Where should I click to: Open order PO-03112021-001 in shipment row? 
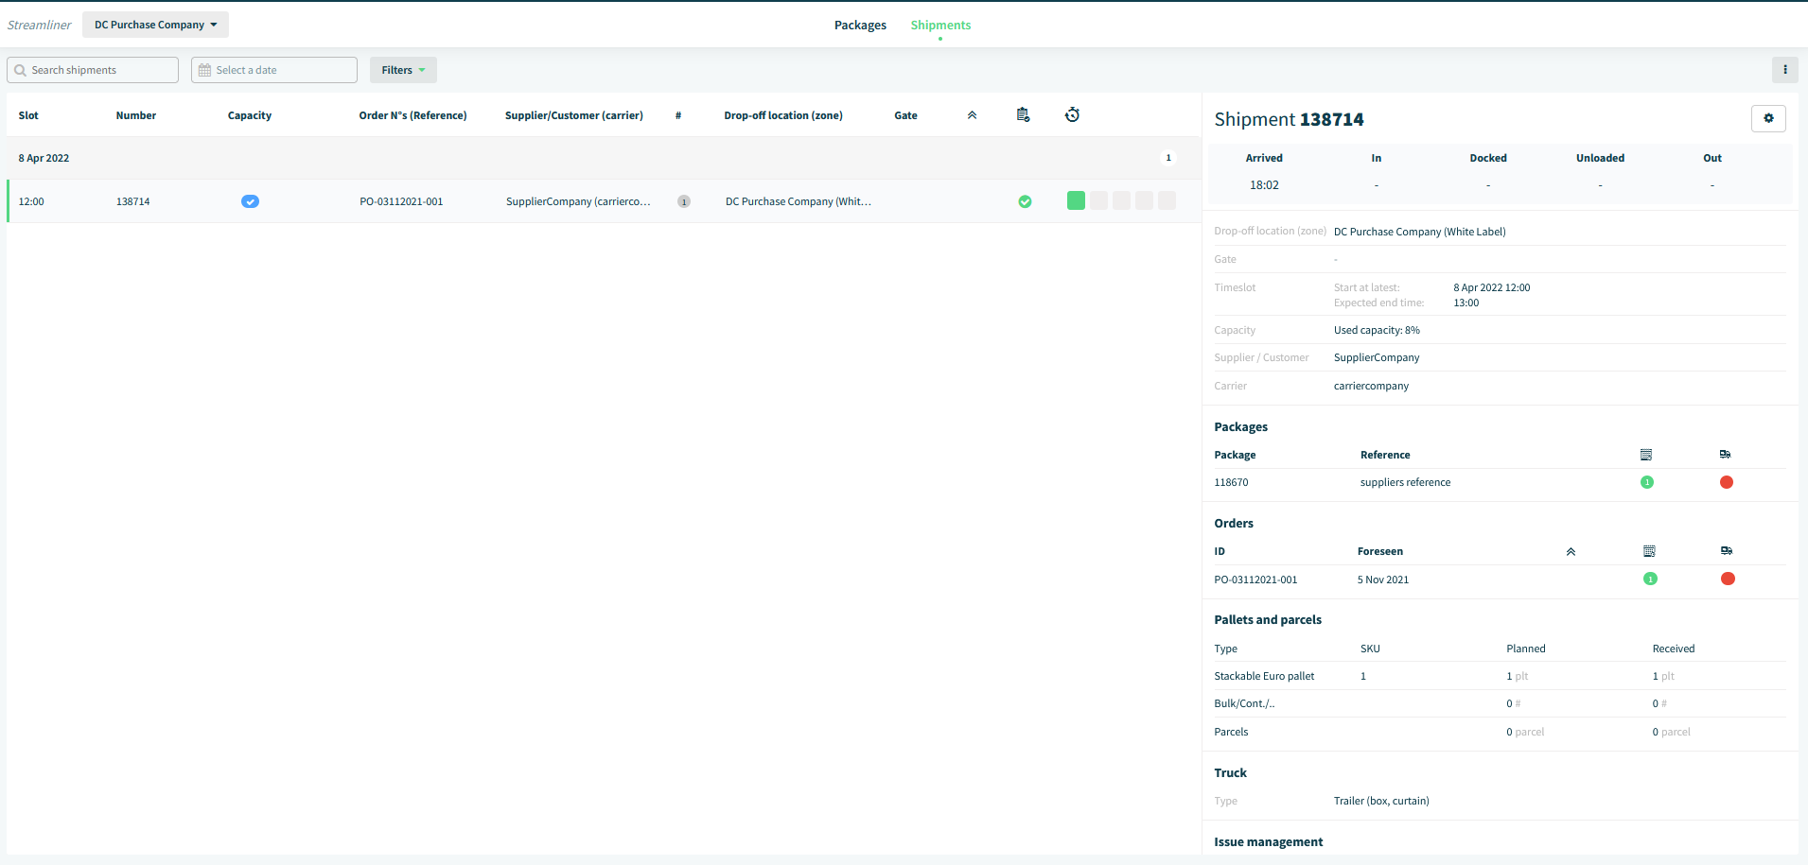(401, 201)
